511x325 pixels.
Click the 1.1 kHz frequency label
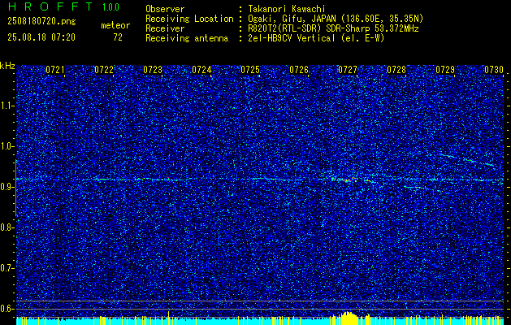click(x=6, y=106)
